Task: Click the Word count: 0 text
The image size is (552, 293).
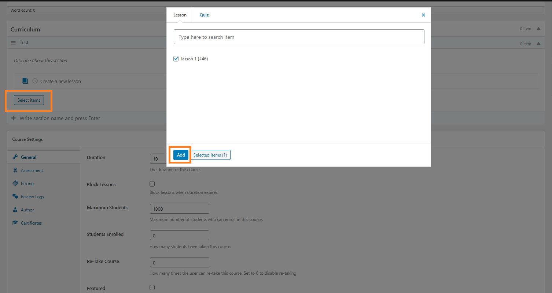Action: click(23, 10)
